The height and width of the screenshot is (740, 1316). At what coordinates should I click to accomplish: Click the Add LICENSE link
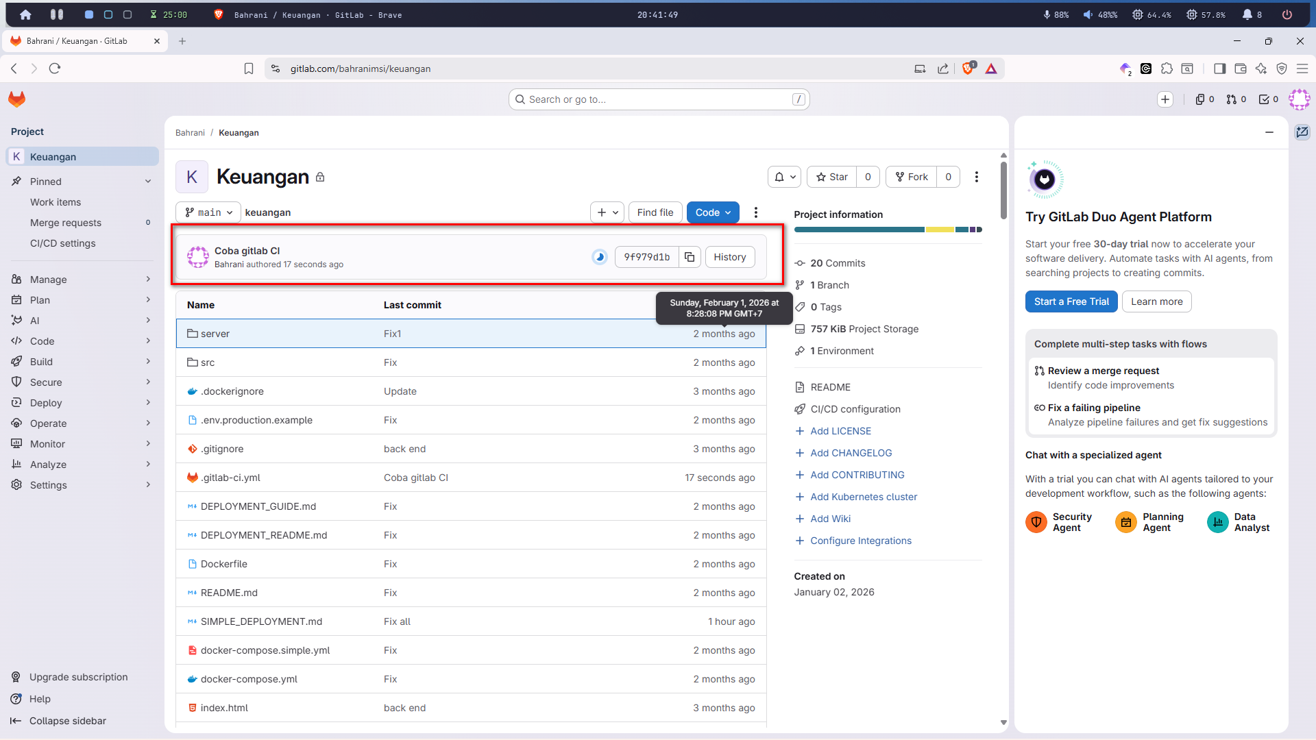pos(841,431)
